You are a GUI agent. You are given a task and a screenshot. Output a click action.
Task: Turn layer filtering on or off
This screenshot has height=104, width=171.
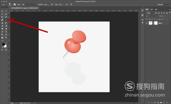pyautogui.click(x=170, y=13)
